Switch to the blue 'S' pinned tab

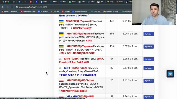36,2
